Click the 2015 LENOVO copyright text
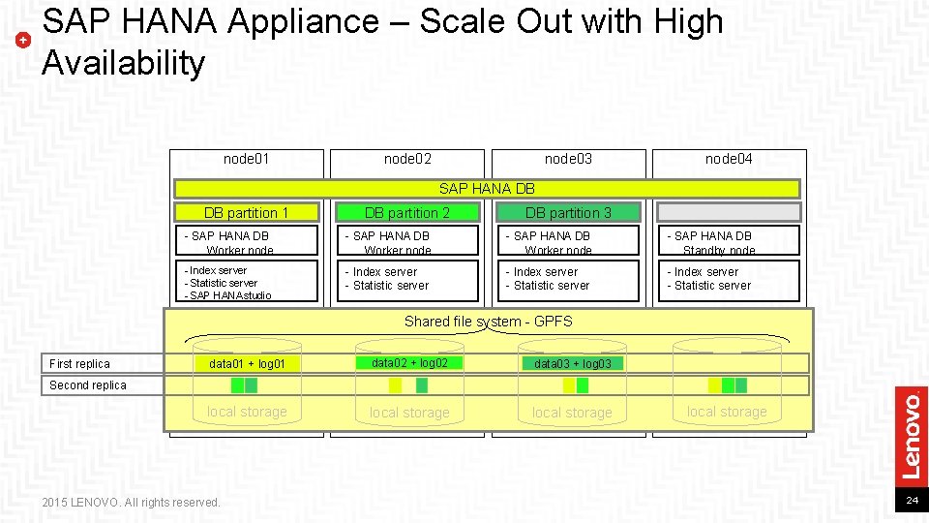This screenshot has height=523, width=929. 131,503
